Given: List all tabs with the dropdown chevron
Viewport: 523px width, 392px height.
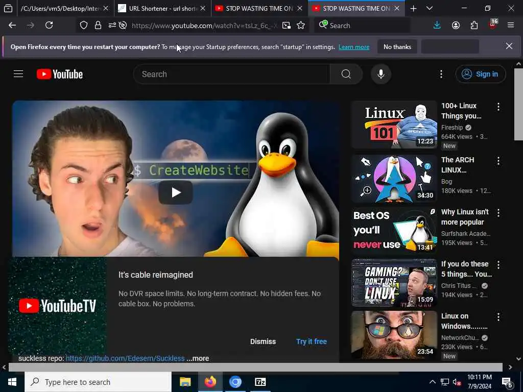Looking at the screenshot, I should pos(430,8).
